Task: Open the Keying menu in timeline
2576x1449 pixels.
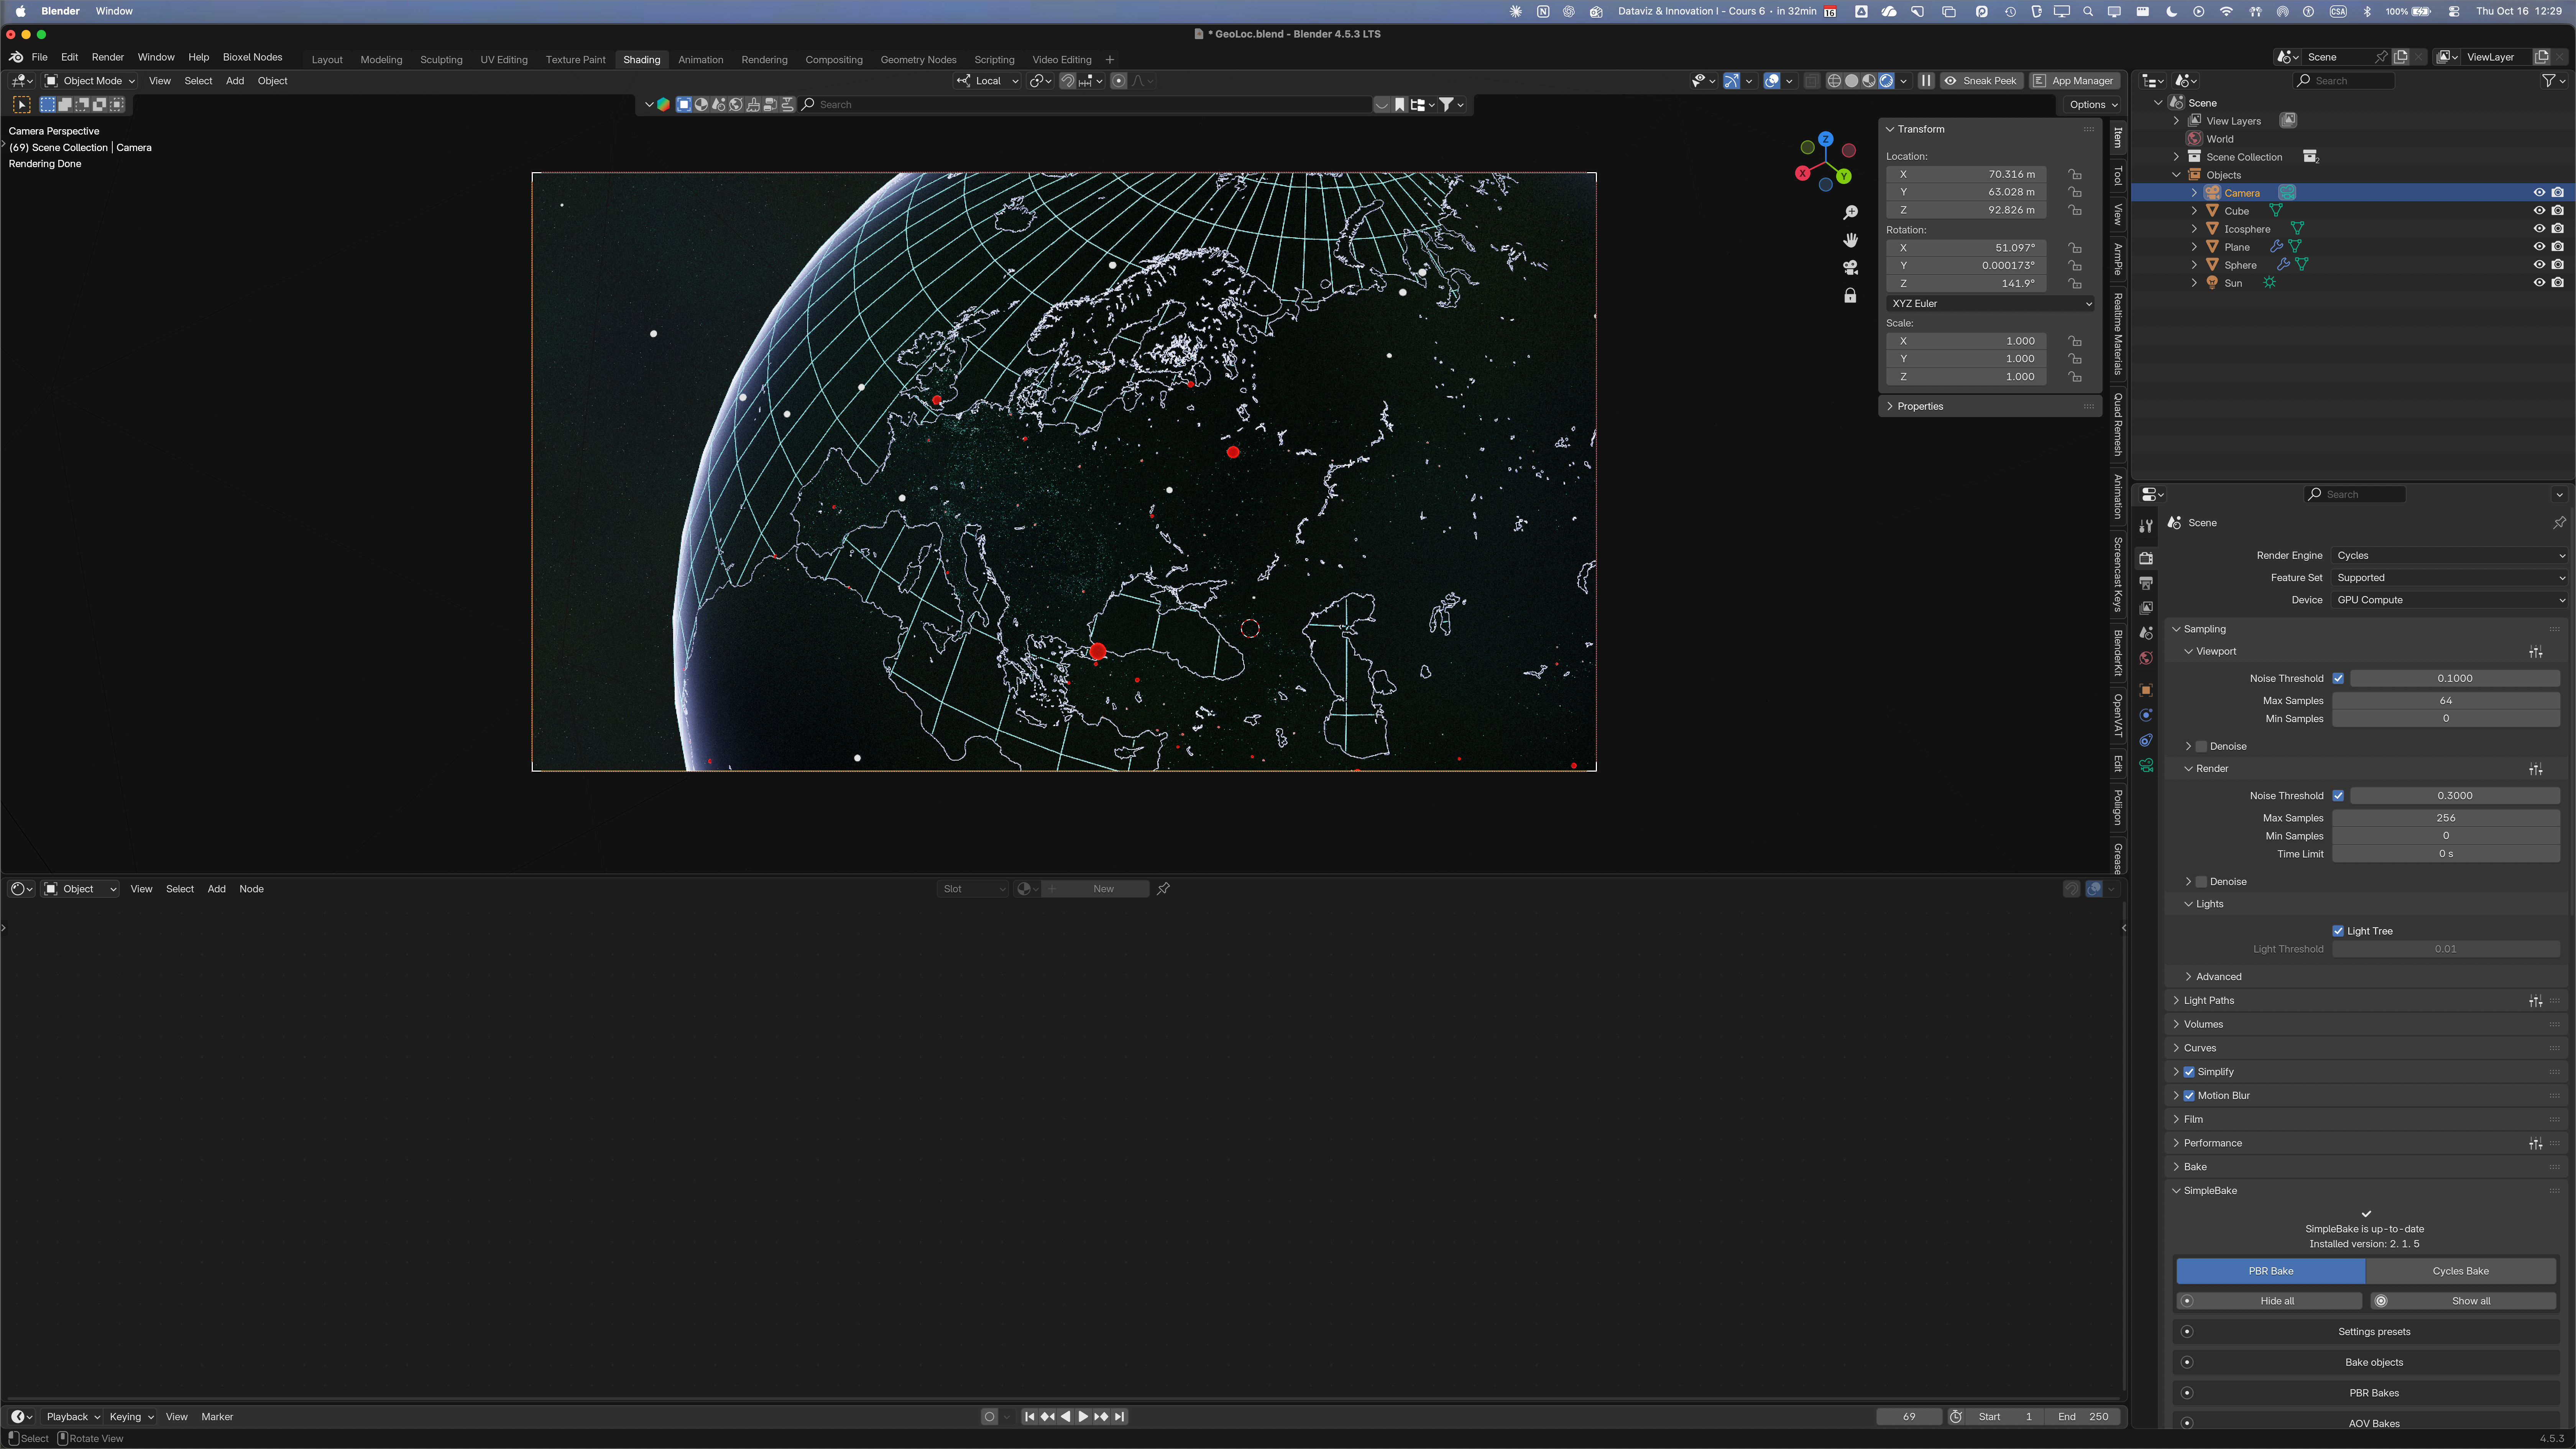Action: (x=131, y=1417)
